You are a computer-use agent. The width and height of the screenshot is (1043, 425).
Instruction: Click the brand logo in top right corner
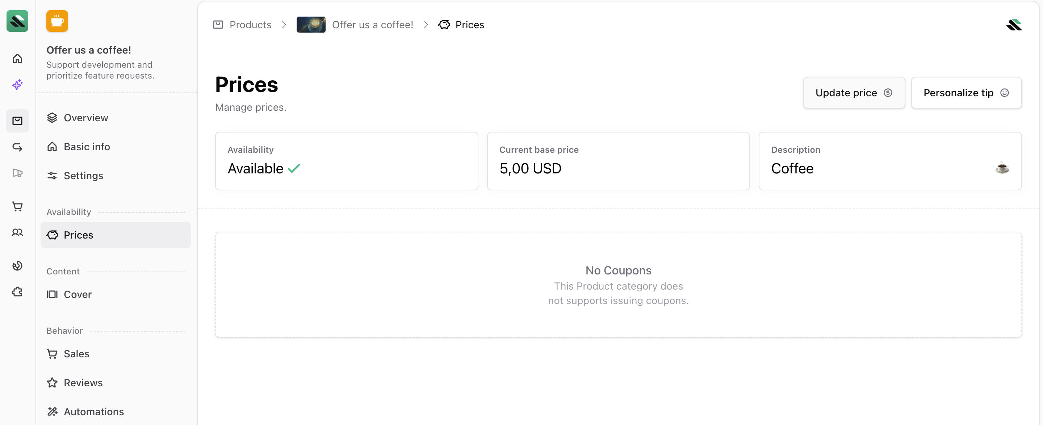pyautogui.click(x=1014, y=24)
